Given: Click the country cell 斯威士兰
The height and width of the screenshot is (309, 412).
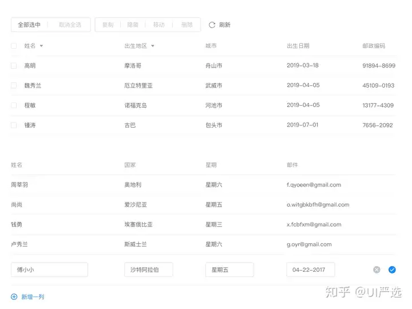Looking at the screenshot, I should (136, 244).
